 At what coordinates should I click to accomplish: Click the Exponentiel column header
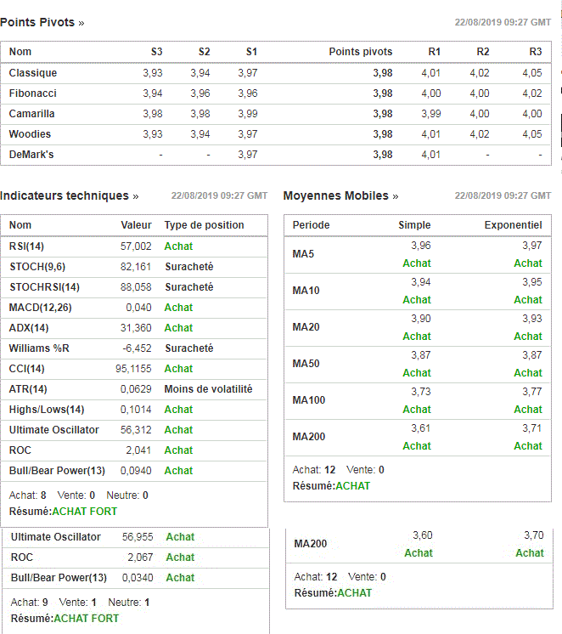513,225
